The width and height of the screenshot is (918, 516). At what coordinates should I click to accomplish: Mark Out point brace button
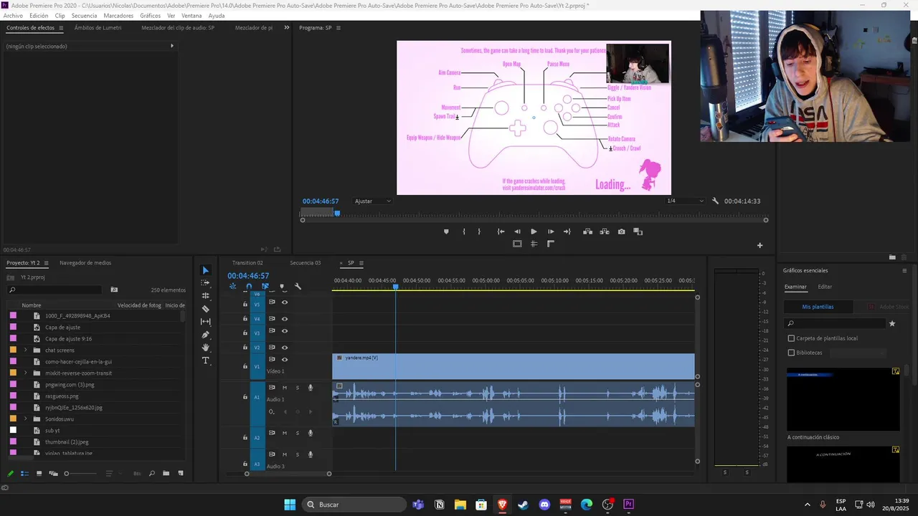click(479, 231)
